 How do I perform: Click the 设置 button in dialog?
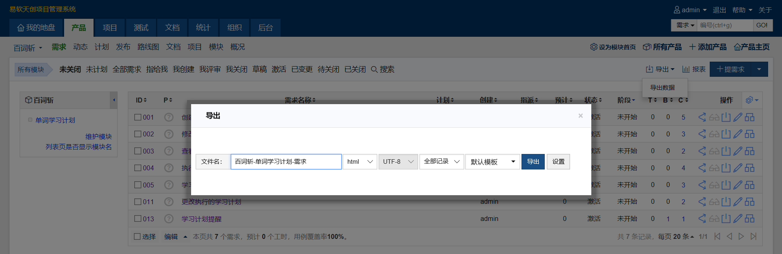[x=558, y=162]
